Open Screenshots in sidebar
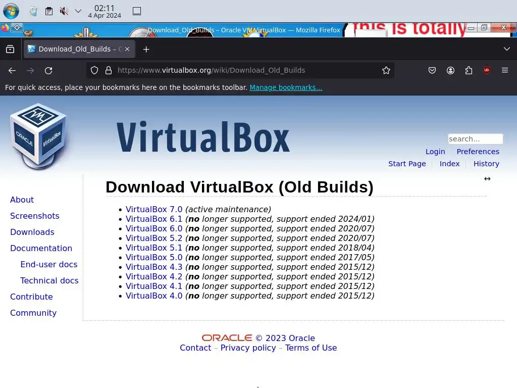The image size is (517, 388). point(35,216)
